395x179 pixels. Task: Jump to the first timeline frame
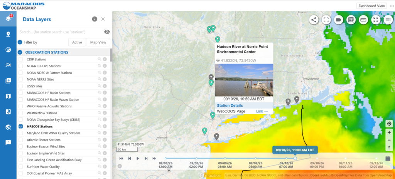click(121, 158)
